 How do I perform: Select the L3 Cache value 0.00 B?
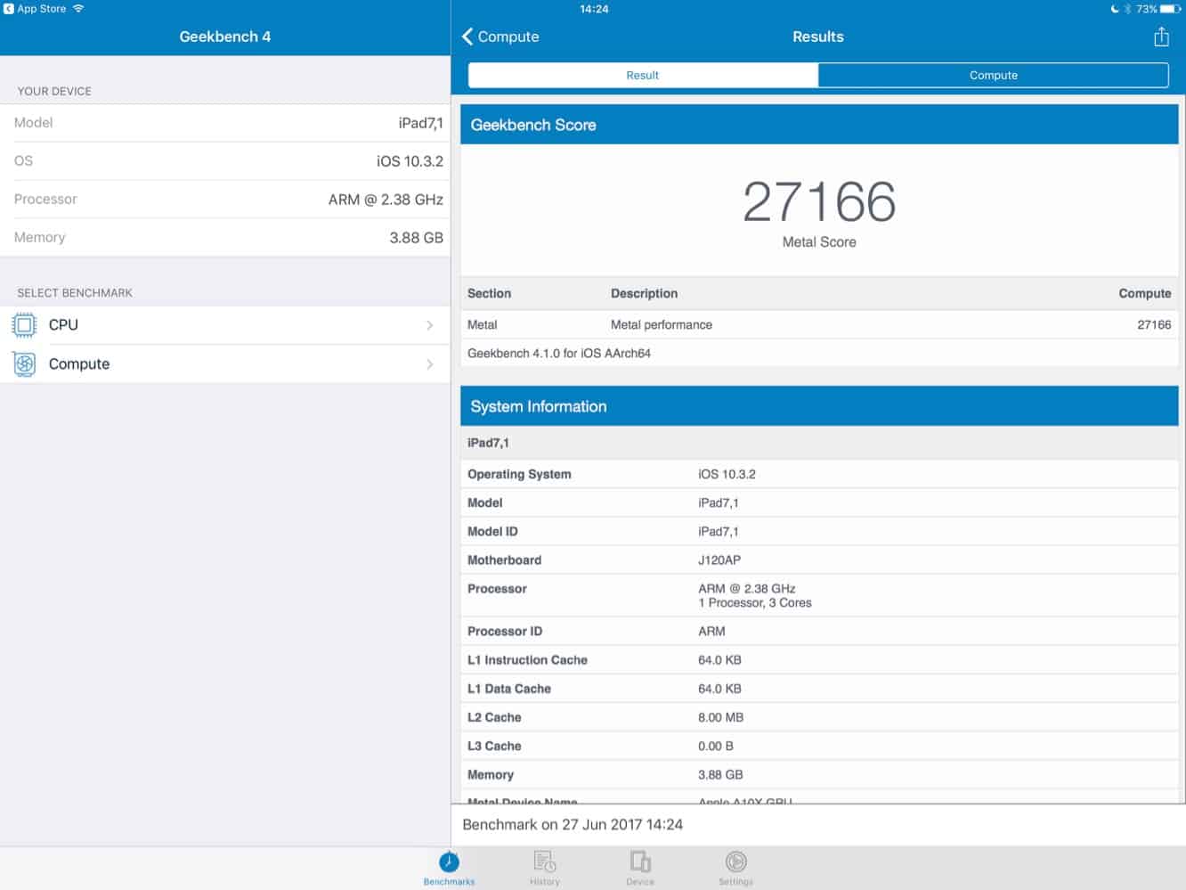point(716,746)
